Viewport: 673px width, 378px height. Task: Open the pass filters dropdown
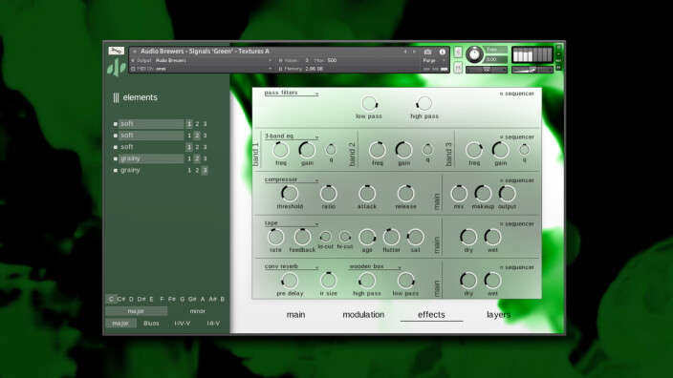tap(292, 93)
